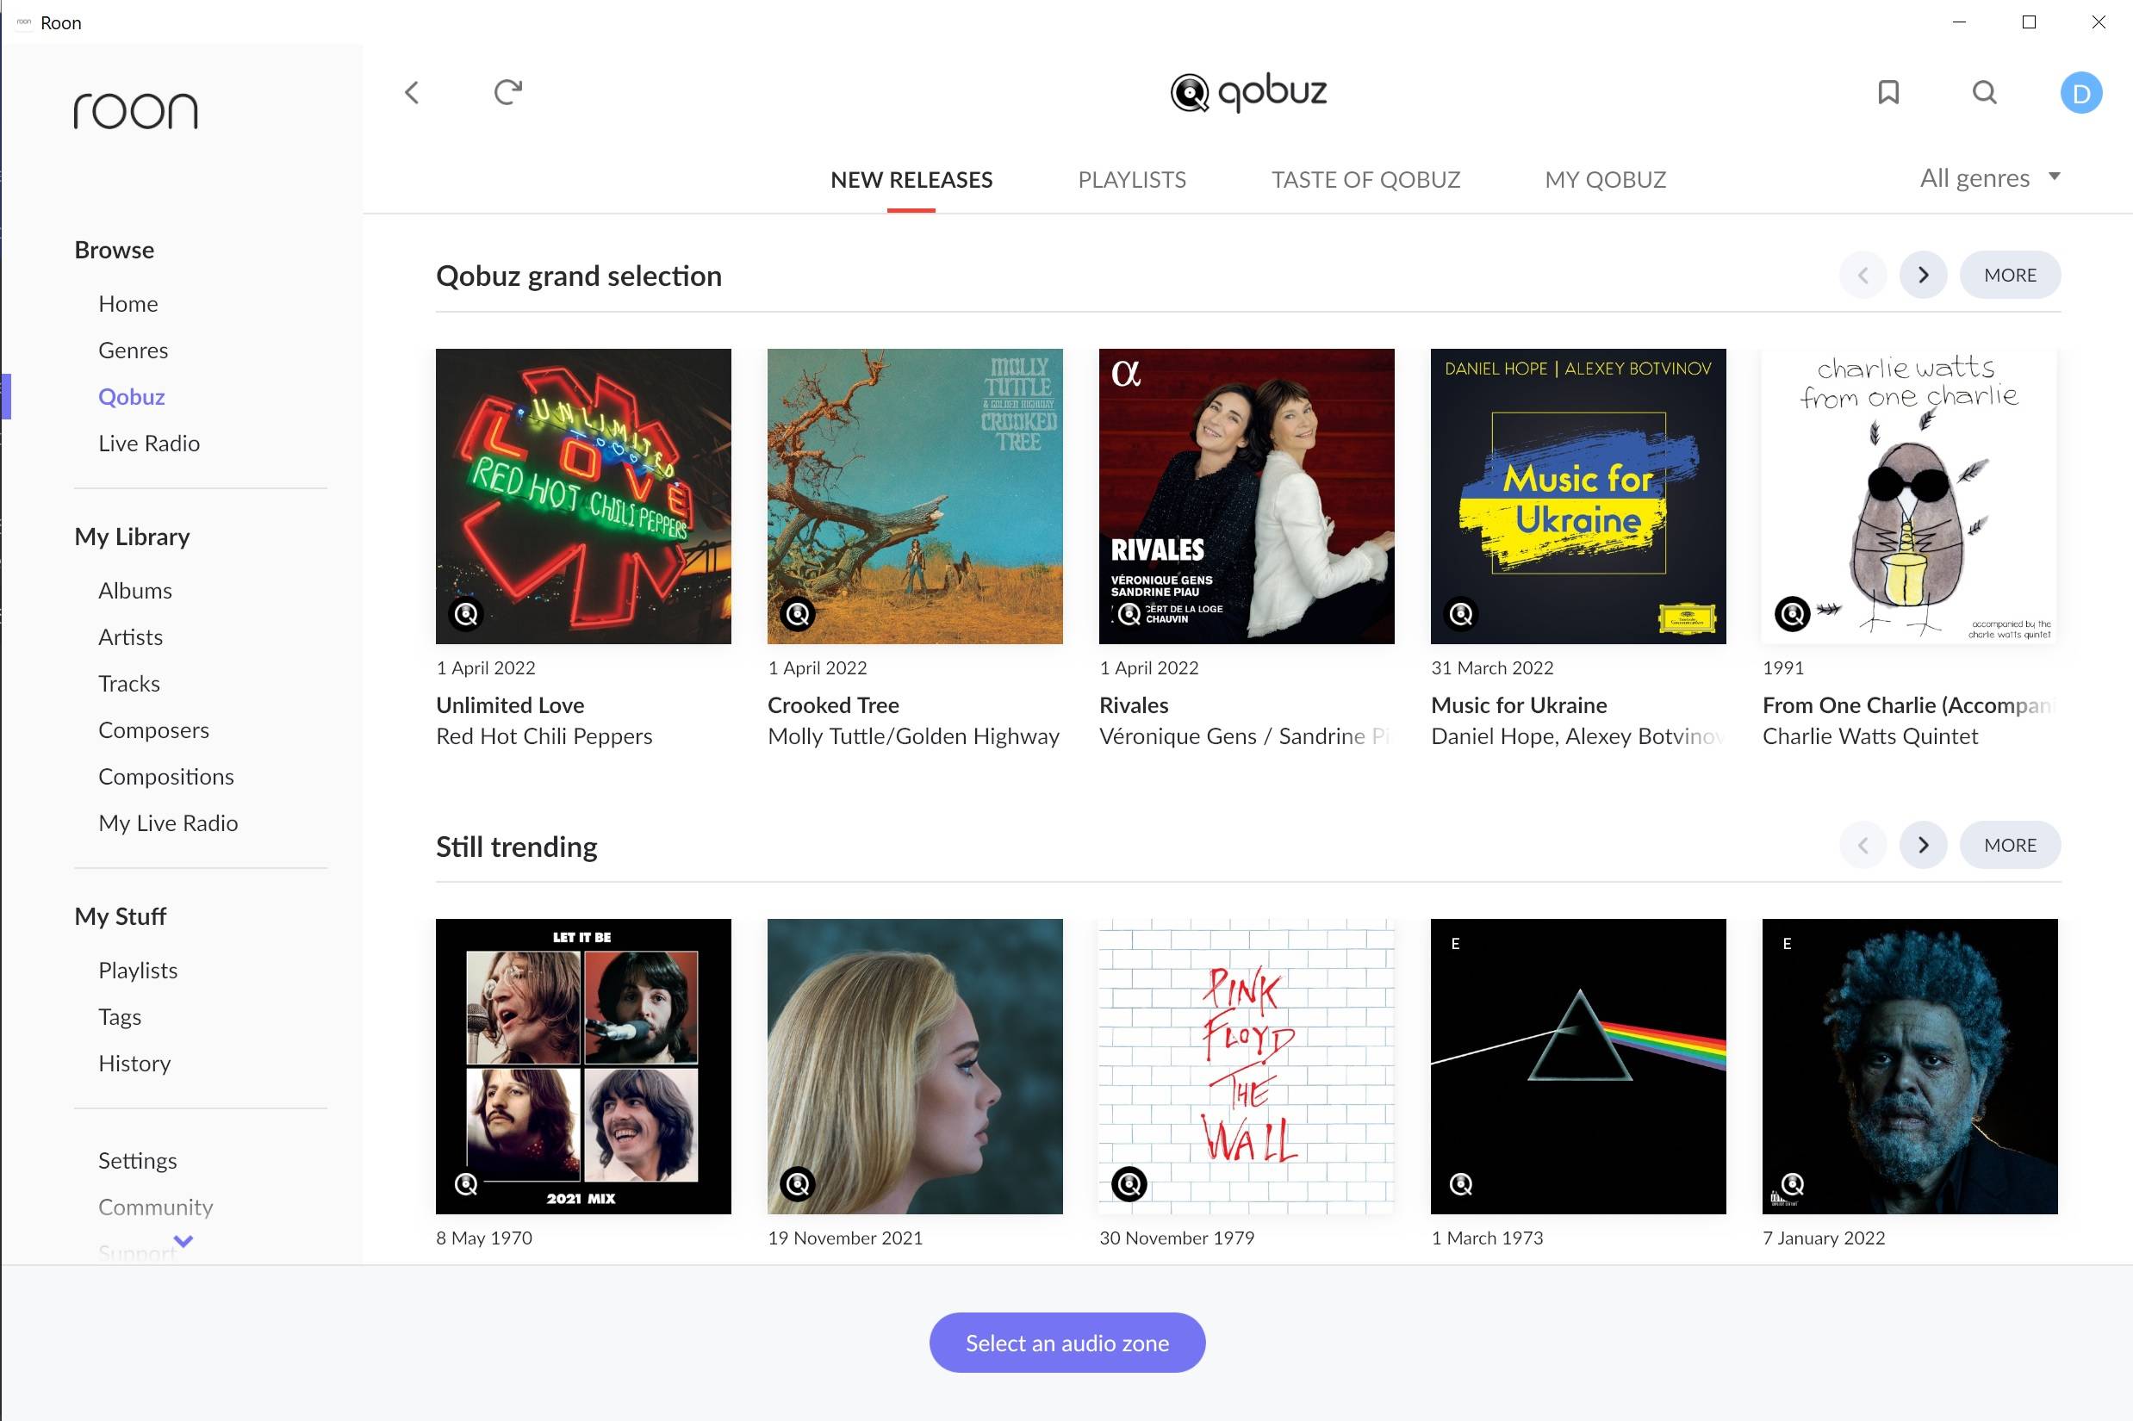
Task: Open History under My Stuff
Action: click(x=134, y=1063)
